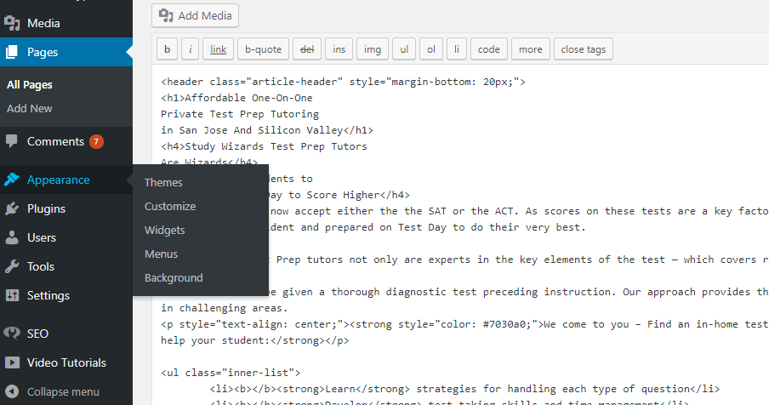Insert an image with img button
Viewport: 769px width, 405px height.
373,49
